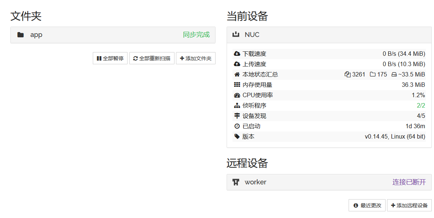This screenshot has height=218, width=434.
Task: Click the version tag icon
Action: [x=237, y=137]
